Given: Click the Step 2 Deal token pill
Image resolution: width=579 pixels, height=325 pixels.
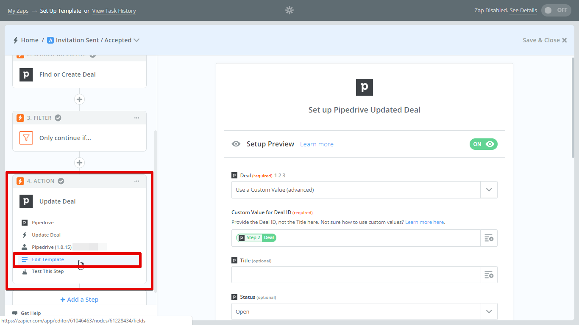Looking at the screenshot, I should point(256,238).
